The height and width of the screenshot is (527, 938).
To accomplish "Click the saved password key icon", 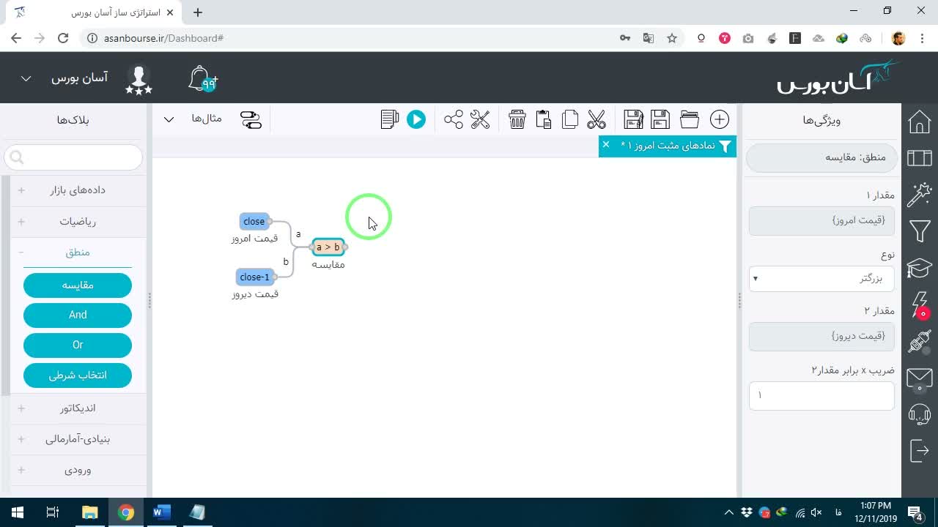I will [625, 38].
